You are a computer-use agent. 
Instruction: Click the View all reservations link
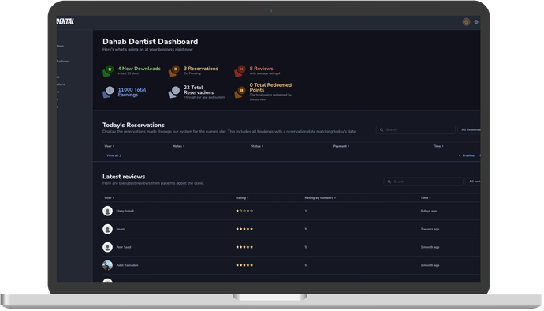click(x=114, y=155)
